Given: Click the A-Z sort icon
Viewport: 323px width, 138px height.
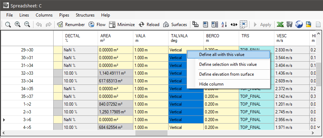Looking at the screenshot, I should (x=224, y=25).
